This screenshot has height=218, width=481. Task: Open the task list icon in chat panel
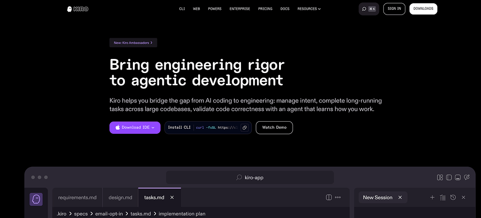click(442, 197)
